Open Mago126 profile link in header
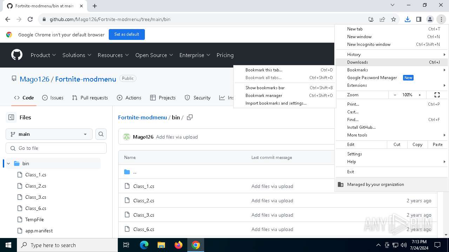Viewport: 449px width, 252px height. point(34,79)
